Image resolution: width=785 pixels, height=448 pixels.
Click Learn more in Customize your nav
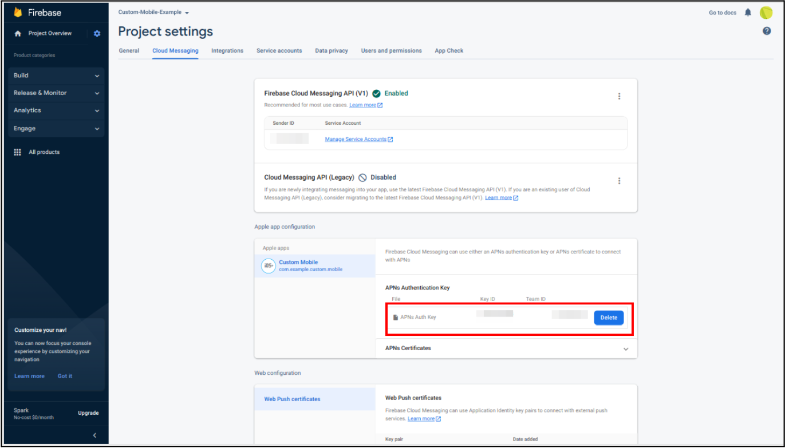(x=29, y=376)
